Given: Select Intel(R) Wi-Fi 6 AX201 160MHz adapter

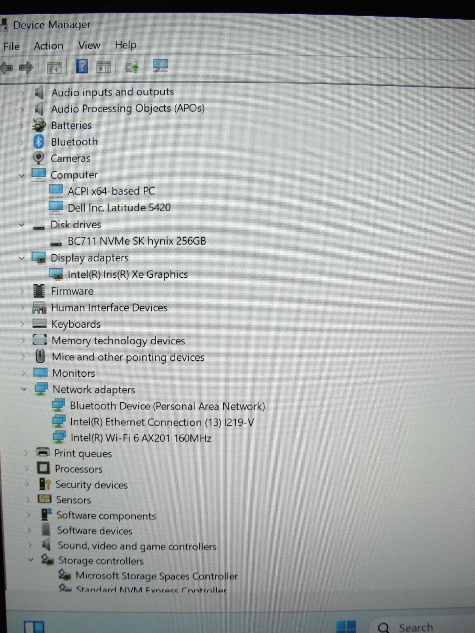Looking at the screenshot, I should point(141,438).
